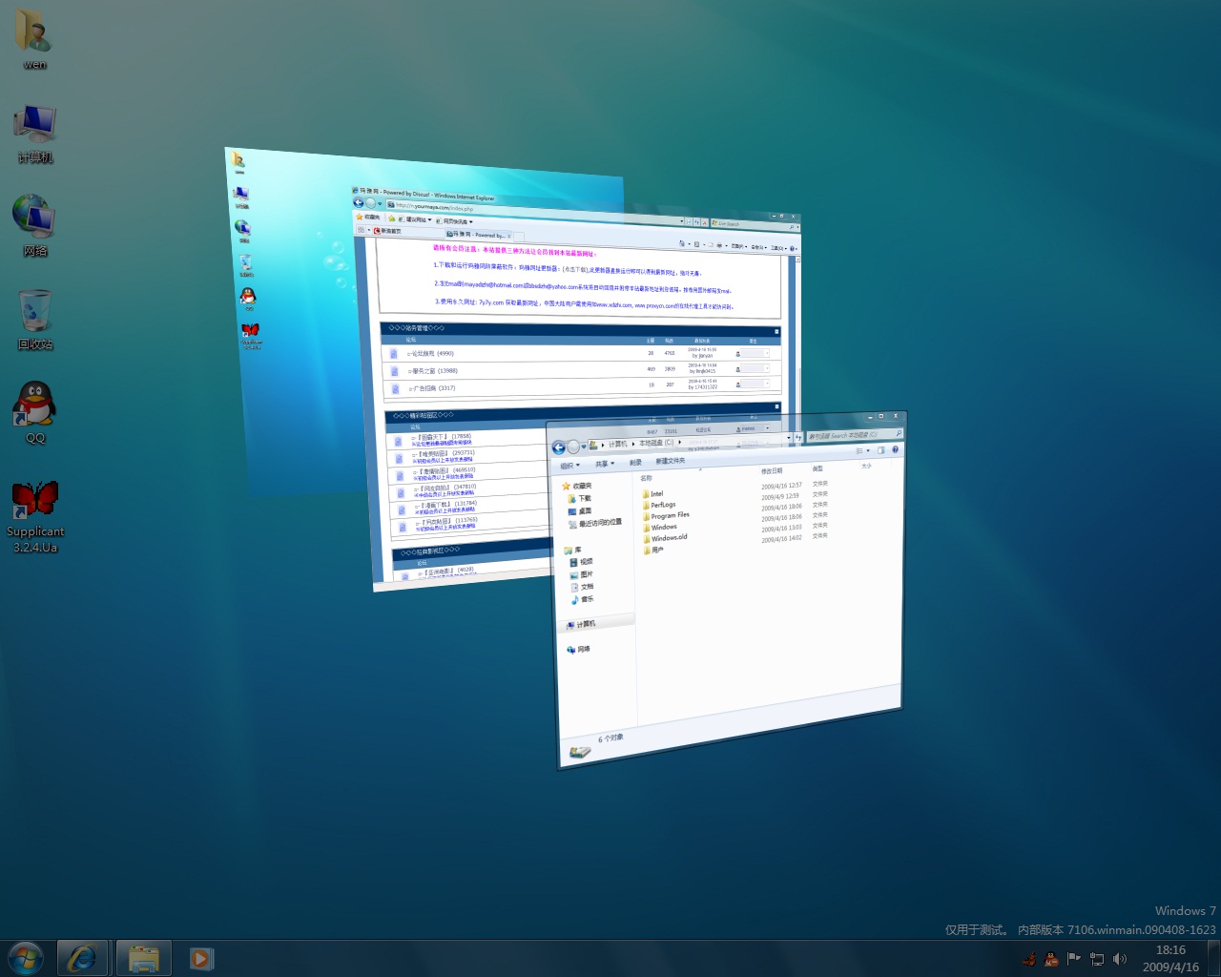Image resolution: width=1221 pixels, height=977 pixels.
Task: Select the 用户 folder in Explorer
Action: [x=653, y=550]
